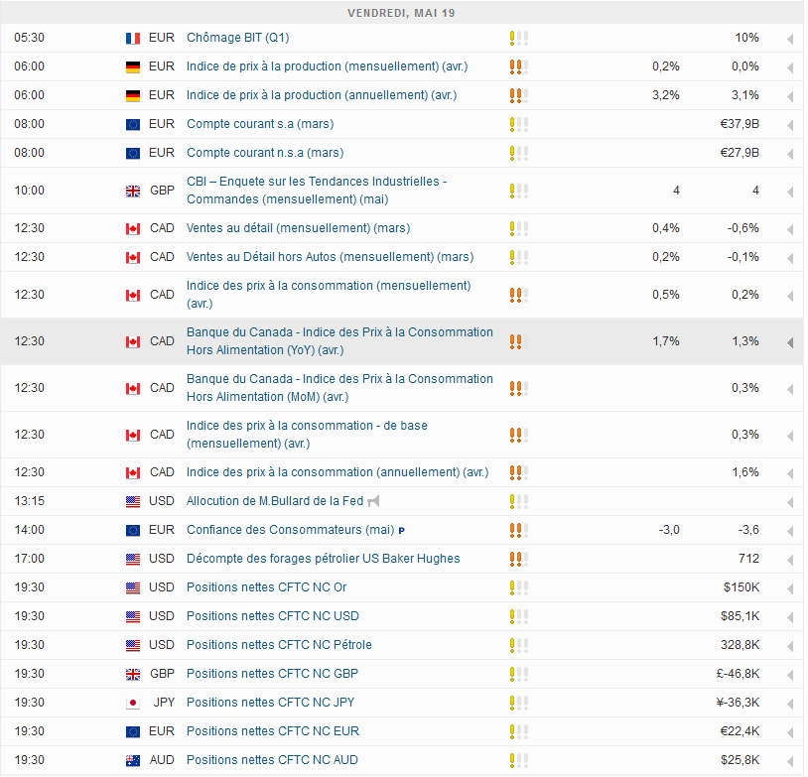The image size is (808, 777).
Task: Click the US flag on the Allocution de M.Bullard row
Action: 133,501
